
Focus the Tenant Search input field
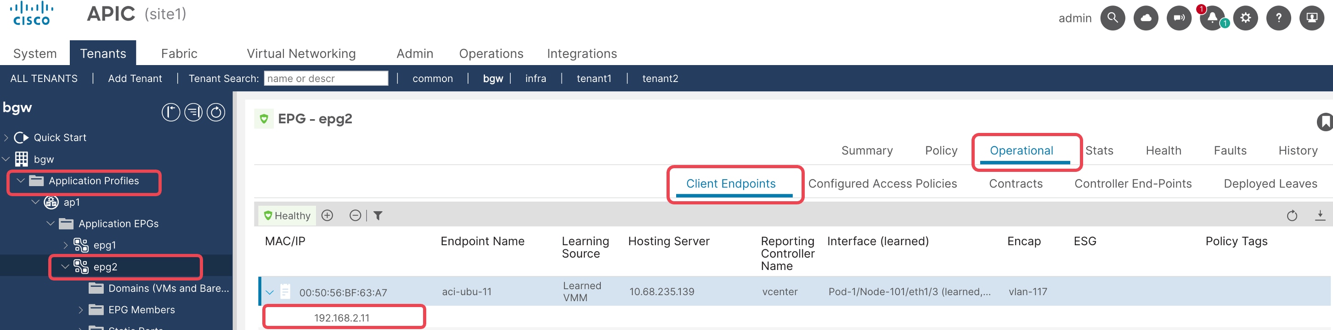[x=326, y=78]
